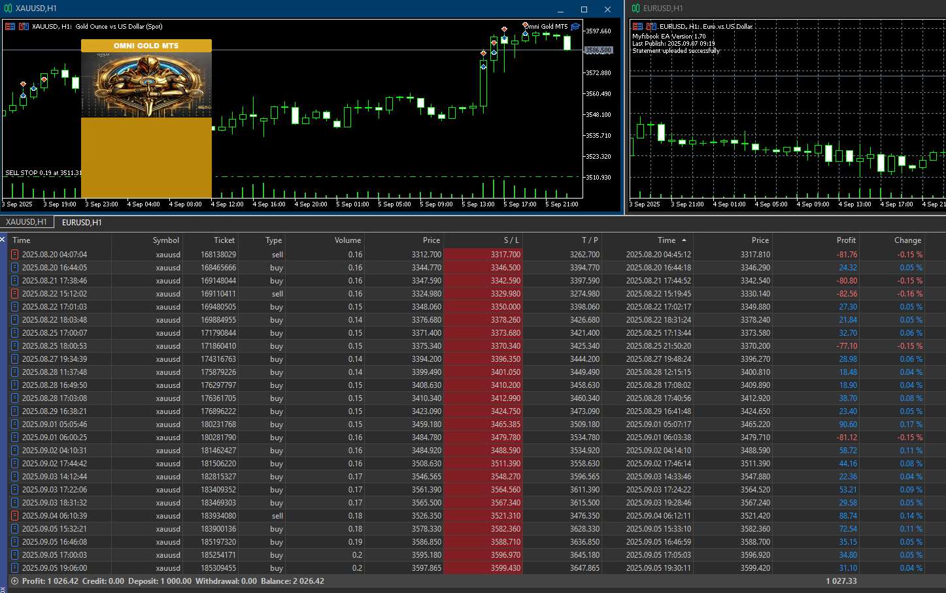The height and width of the screenshot is (593, 946).
Task: Click the Depth of Market icon in EURUSD chart
Action: tap(651, 27)
